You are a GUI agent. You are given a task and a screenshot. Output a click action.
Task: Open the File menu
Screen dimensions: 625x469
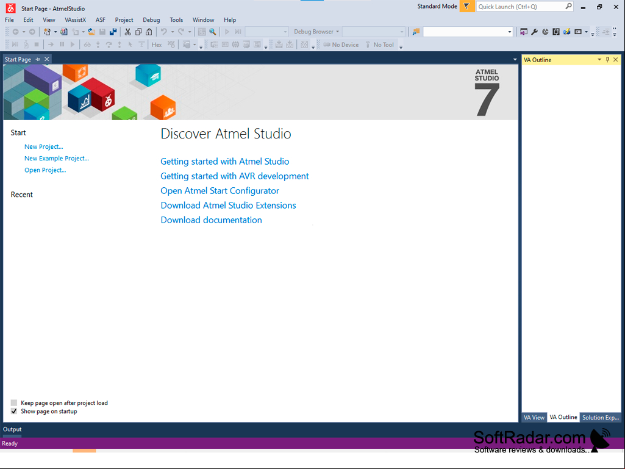[9, 20]
